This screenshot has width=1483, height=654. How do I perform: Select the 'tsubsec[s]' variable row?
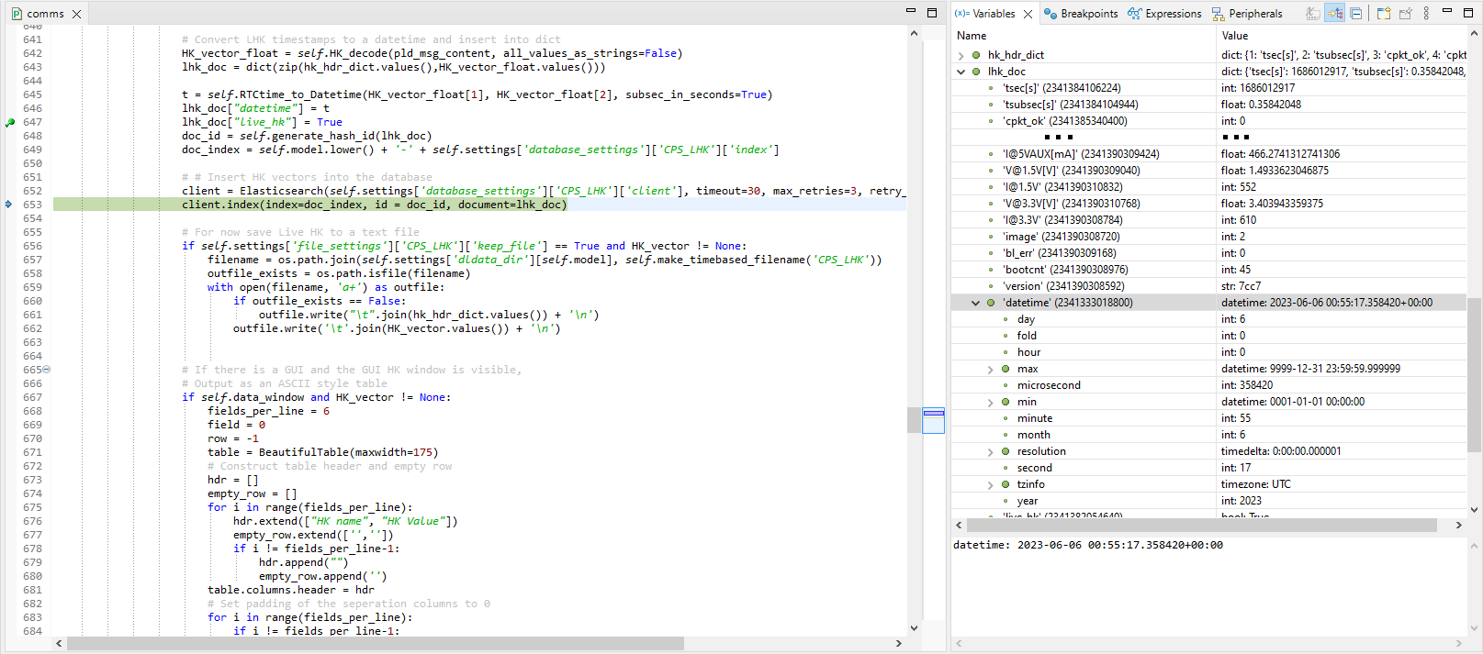click(x=1209, y=105)
